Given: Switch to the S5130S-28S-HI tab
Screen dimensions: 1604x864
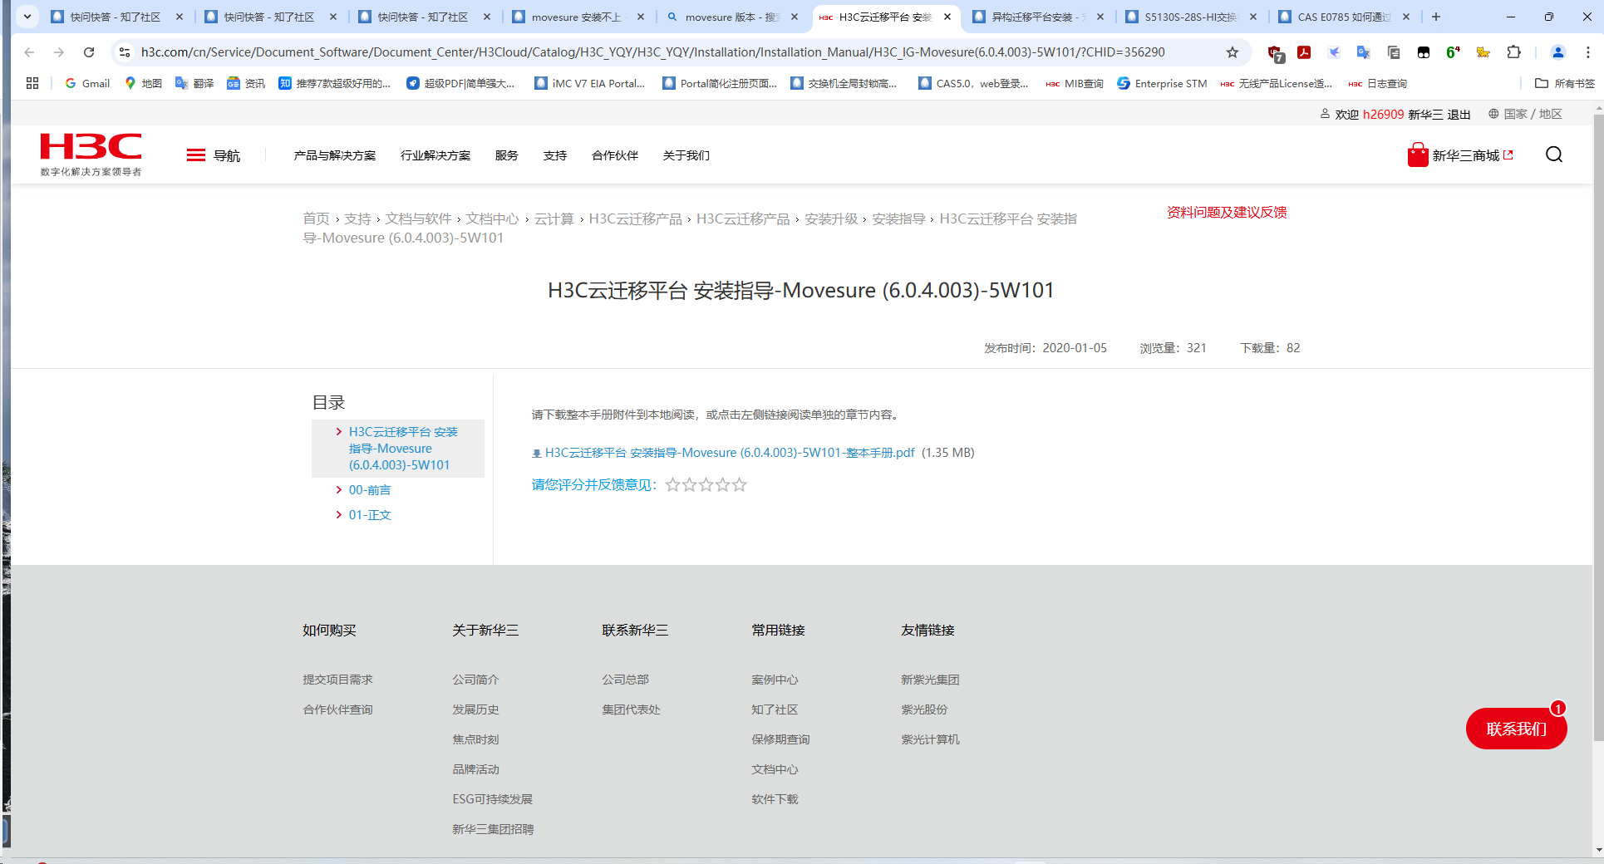Looking at the screenshot, I should tap(1190, 17).
